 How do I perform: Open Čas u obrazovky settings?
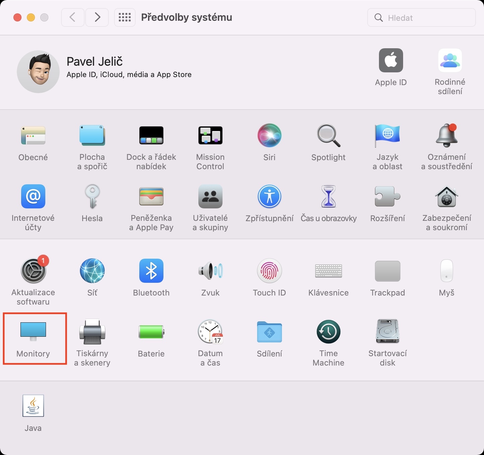329,197
